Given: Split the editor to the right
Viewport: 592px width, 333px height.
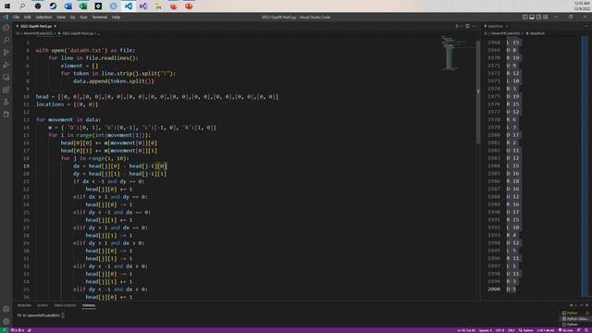Looking at the screenshot, I should 467,26.
